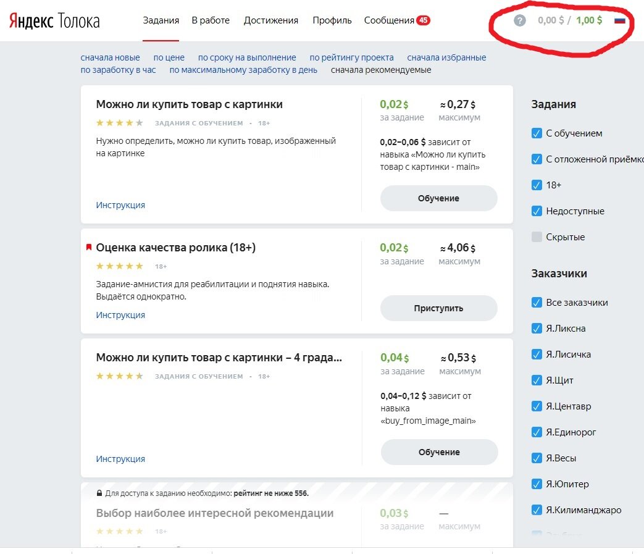Screen dimensions: 644x554
Task: Start Обучение for the 4 града task
Action: [x=439, y=452]
